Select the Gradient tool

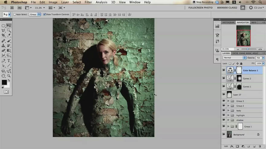(9, 50)
